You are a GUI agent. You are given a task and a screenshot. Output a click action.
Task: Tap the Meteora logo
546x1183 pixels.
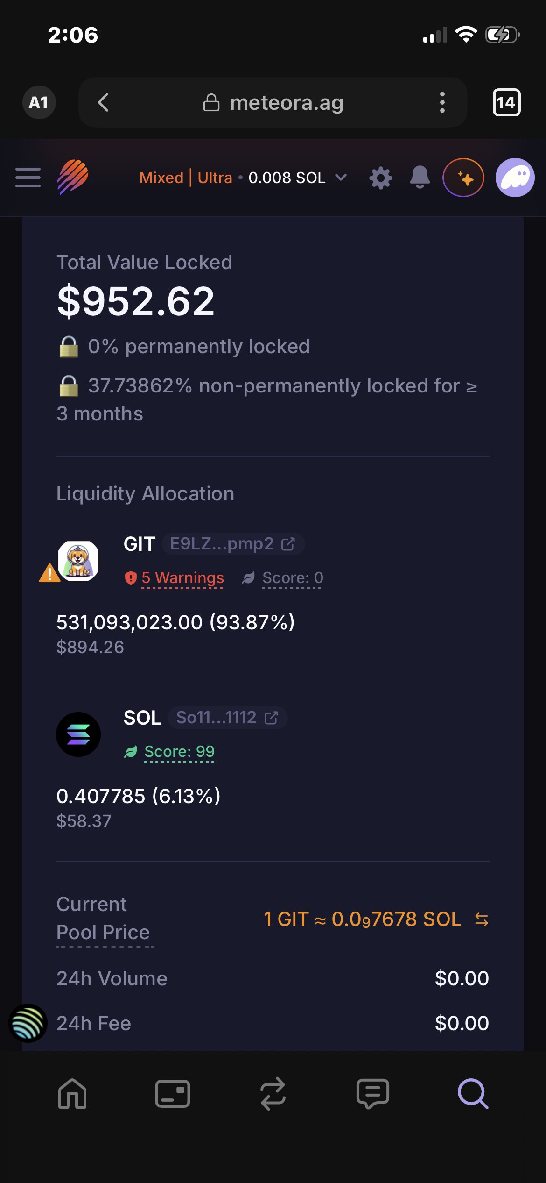73,177
